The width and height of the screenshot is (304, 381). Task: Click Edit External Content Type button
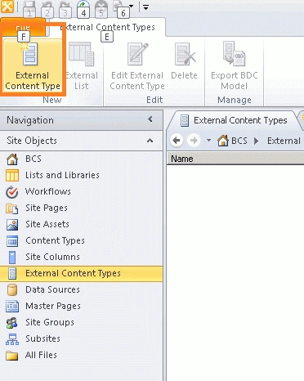pos(137,65)
